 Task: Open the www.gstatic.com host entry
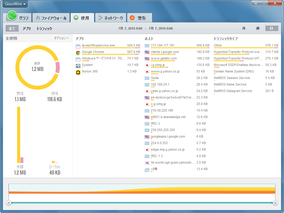(x=177, y=59)
